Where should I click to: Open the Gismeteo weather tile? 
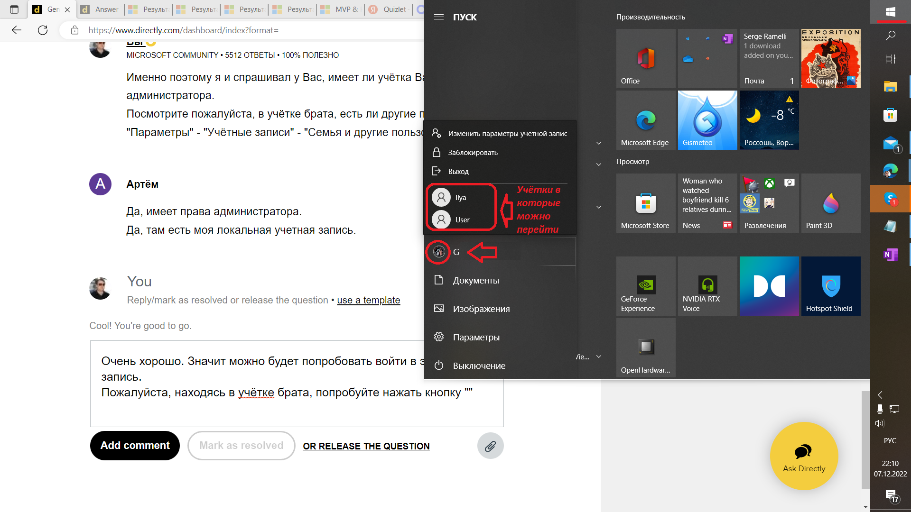(707, 120)
